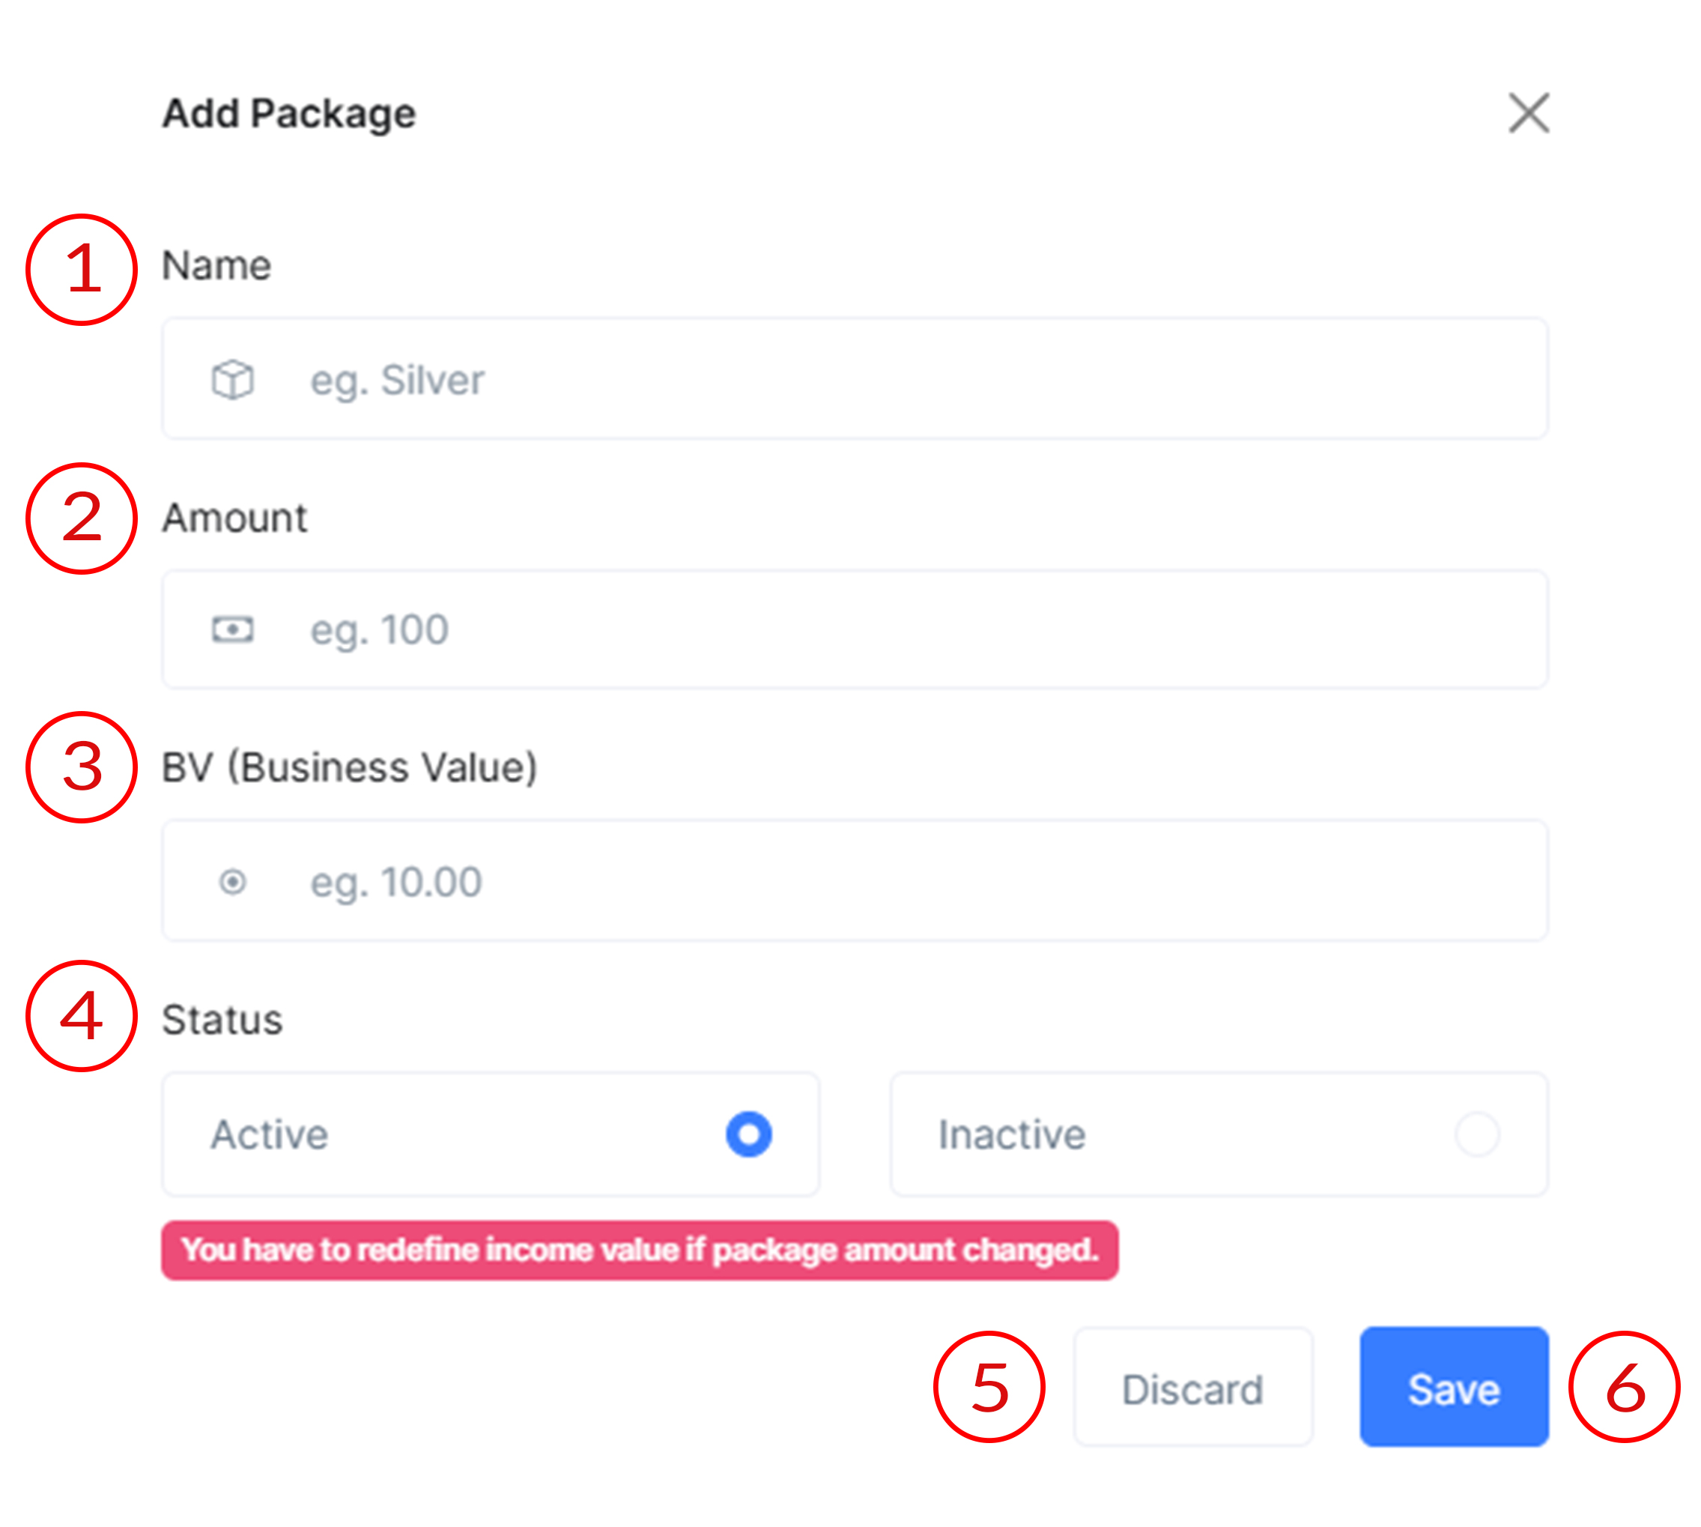The width and height of the screenshot is (1701, 1527).
Task: Click the target icon in BV field
Action: click(232, 882)
